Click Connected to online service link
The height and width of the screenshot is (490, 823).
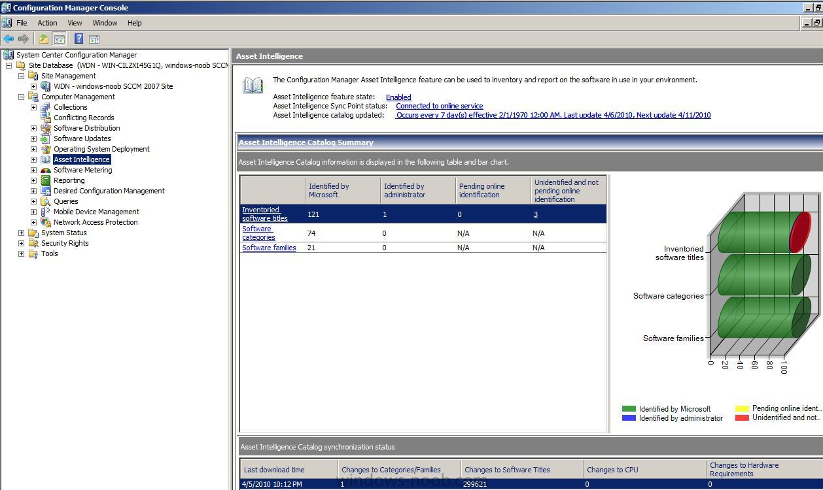click(440, 106)
